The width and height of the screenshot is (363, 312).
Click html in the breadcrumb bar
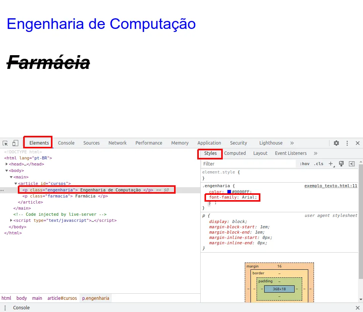point(6,298)
